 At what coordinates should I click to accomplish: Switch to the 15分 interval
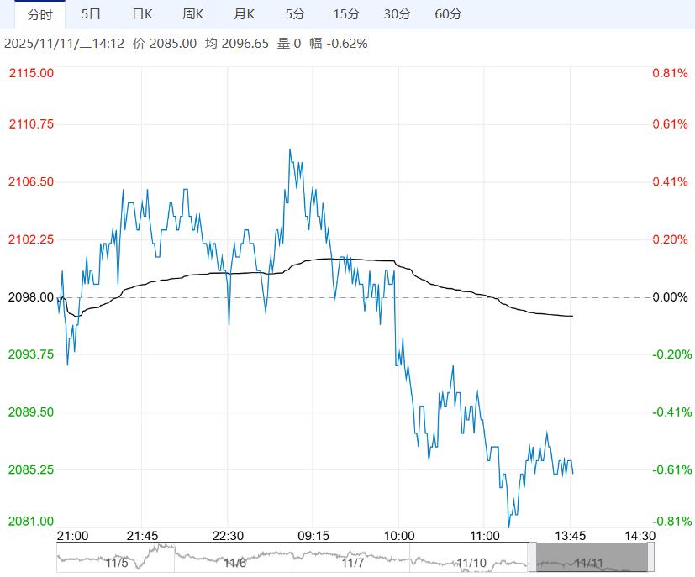(345, 14)
